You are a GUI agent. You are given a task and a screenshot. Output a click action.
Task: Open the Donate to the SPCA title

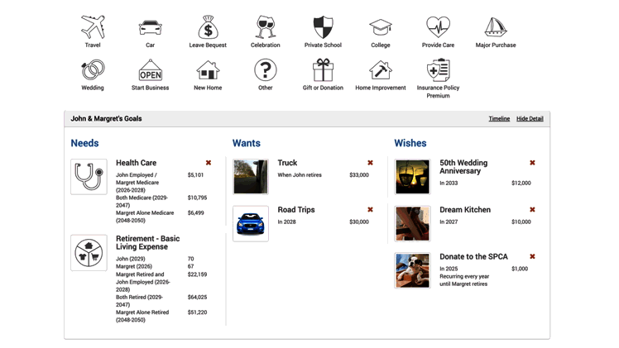coord(473,256)
